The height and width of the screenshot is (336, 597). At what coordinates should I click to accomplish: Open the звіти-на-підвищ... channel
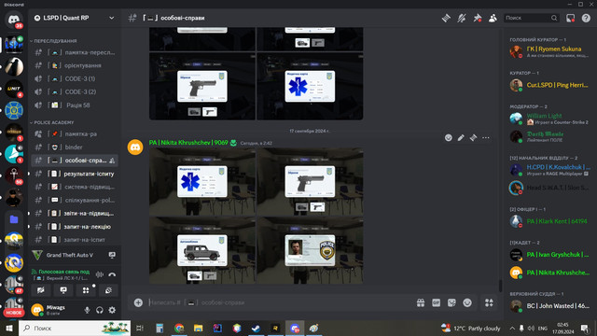click(75, 214)
